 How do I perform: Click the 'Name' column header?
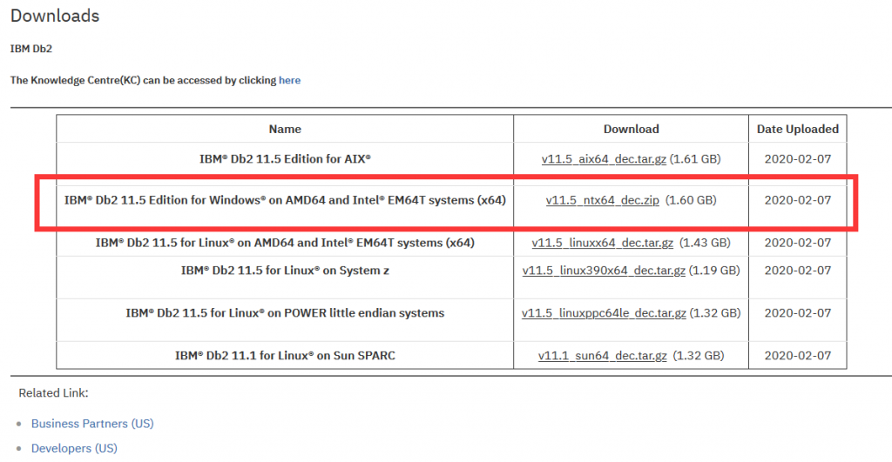click(285, 129)
